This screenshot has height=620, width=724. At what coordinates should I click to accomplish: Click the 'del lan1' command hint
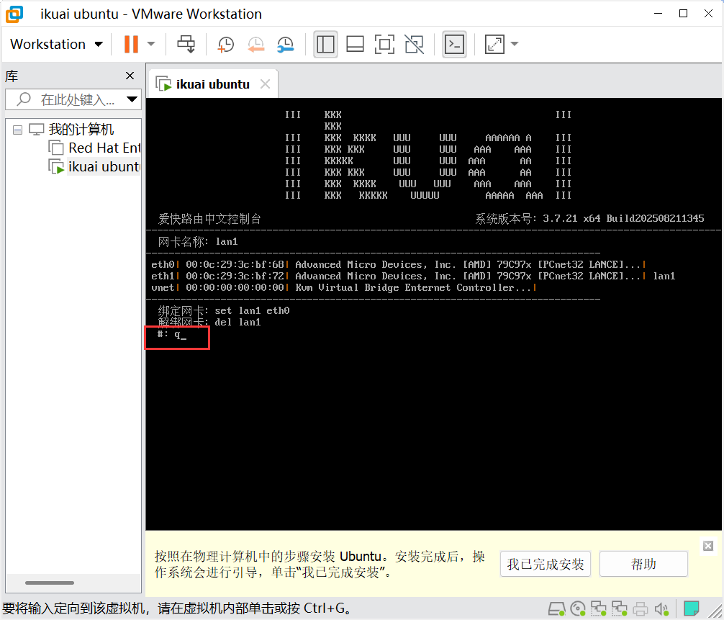click(x=237, y=323)
